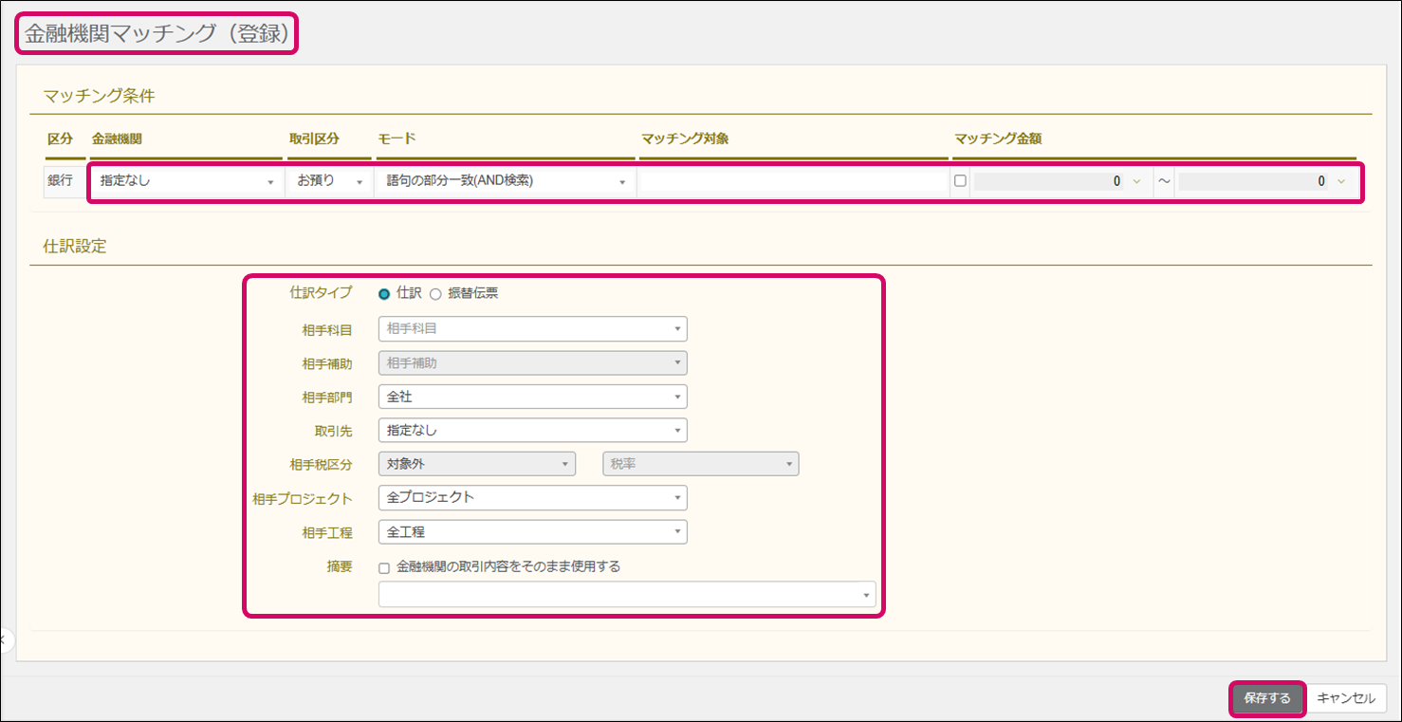This screenshot has width=1402, height=722.
Task: Click the maximum マッチング金額 stepper arrow
Action: [x=1340, y=181]
